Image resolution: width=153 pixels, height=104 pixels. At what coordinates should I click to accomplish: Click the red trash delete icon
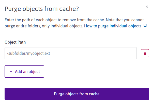(145, 53)
